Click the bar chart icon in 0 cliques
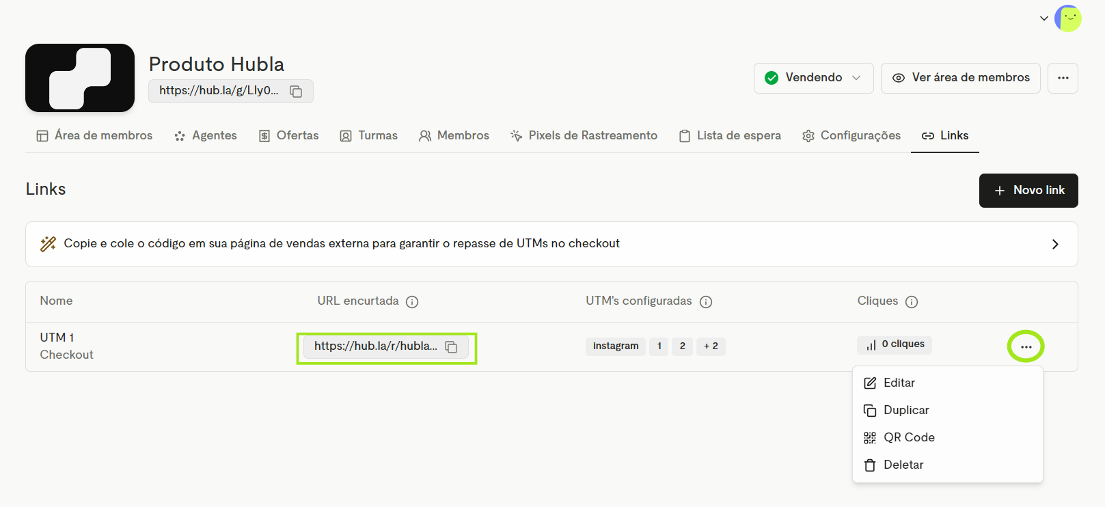Image resolution: width=1105 pixels, height=507 pixels. click(871, 345)
